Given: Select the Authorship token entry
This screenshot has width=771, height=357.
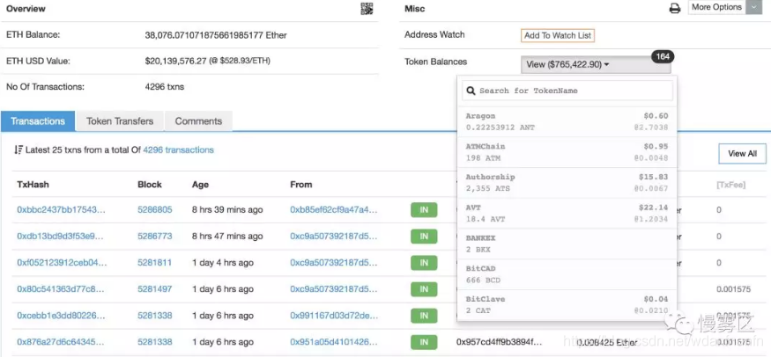Looking at the screenshot, I should coord(567,182).
